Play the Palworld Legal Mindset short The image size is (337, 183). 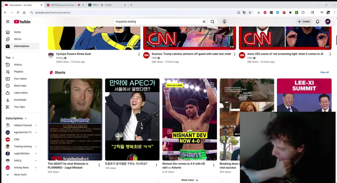coord(75,119)
